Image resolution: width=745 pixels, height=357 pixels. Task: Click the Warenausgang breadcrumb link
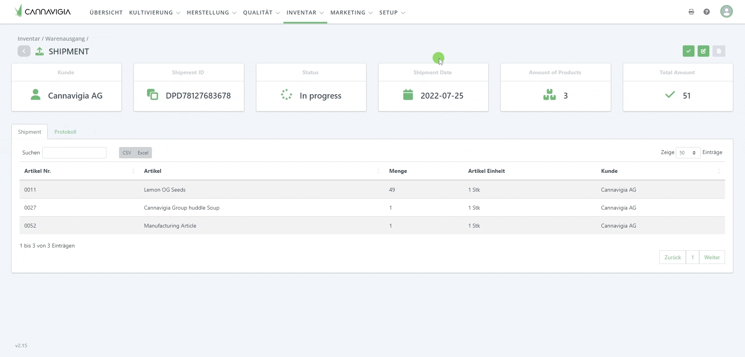(x=65, y=39)
